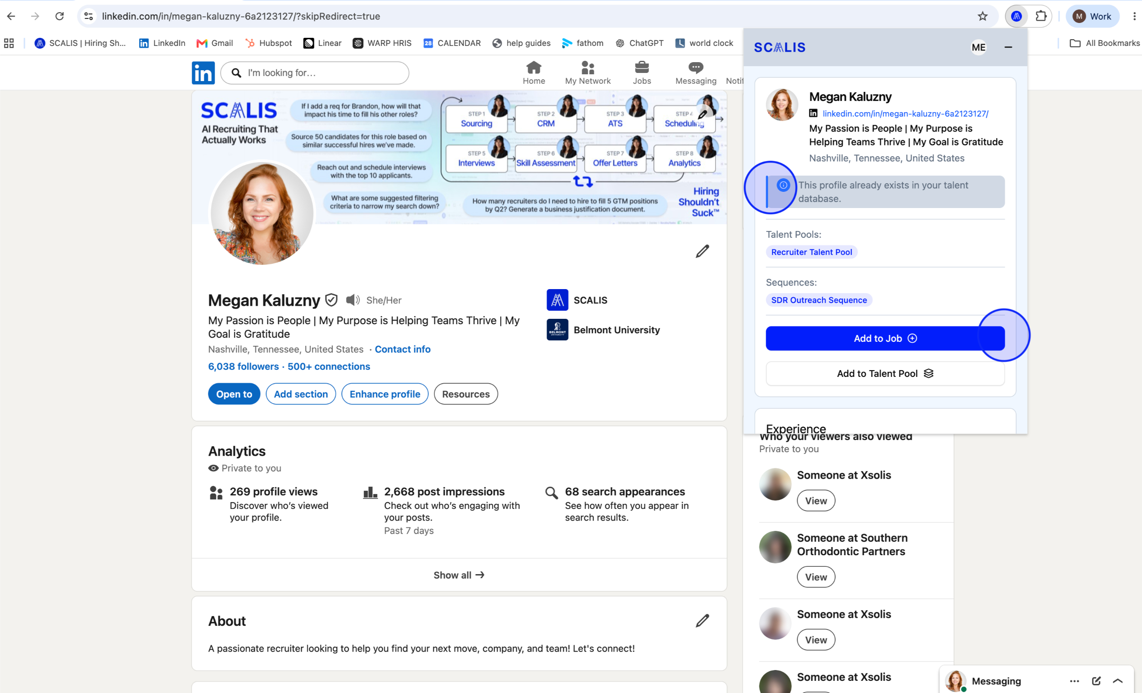Click the verification shield badge
Screen dimensions: 1142x693
pyautogui.click(x=331, y=300)
